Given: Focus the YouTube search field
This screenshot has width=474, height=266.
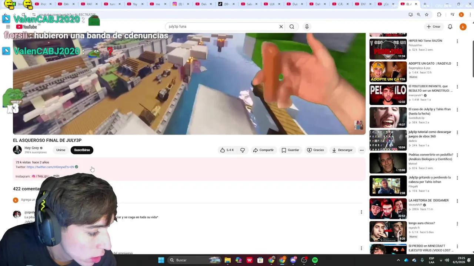Looking at the screenshot, I should coord(222,27).
